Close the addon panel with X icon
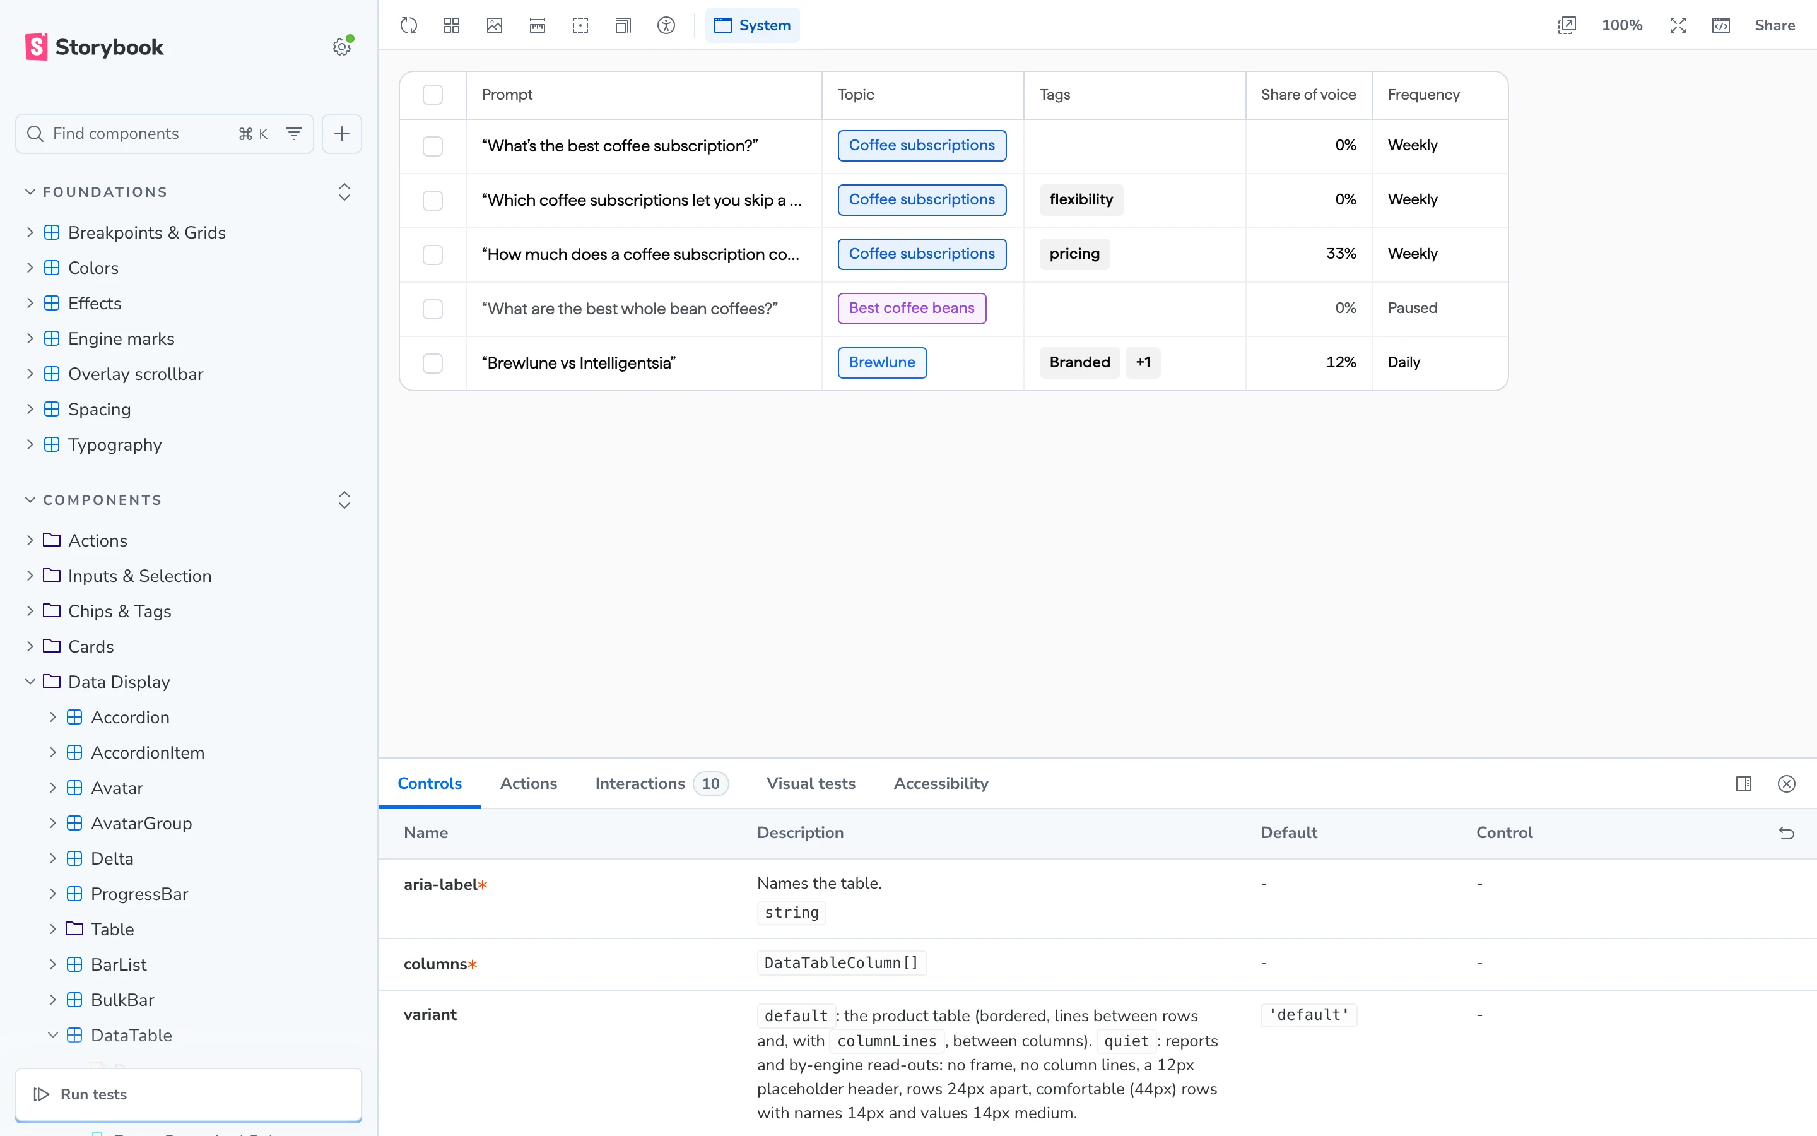The height and width of the screenshot is (1136, 1817). [x=1786, y=784]
